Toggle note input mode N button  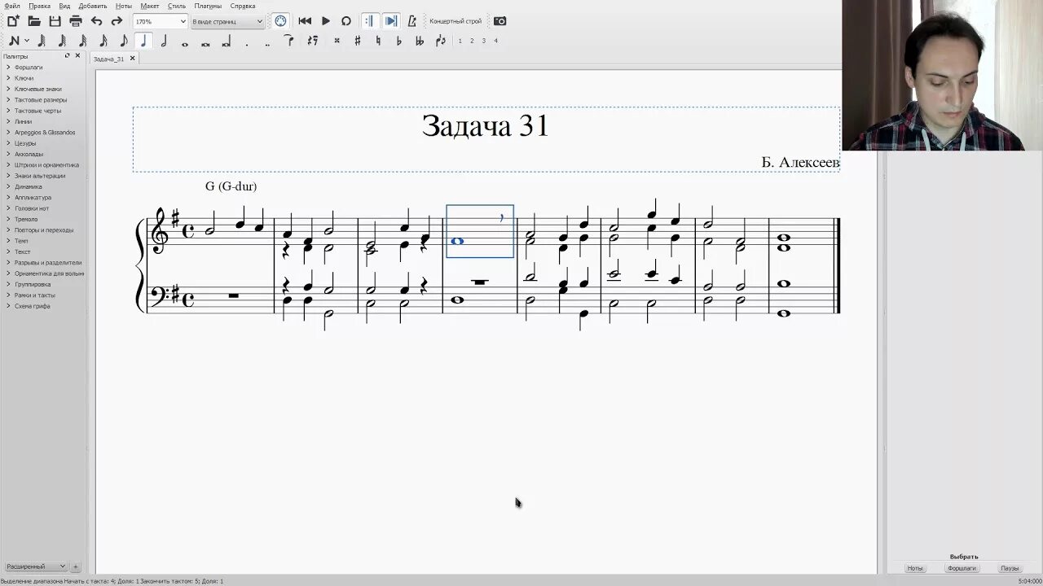tap(14, 41)
